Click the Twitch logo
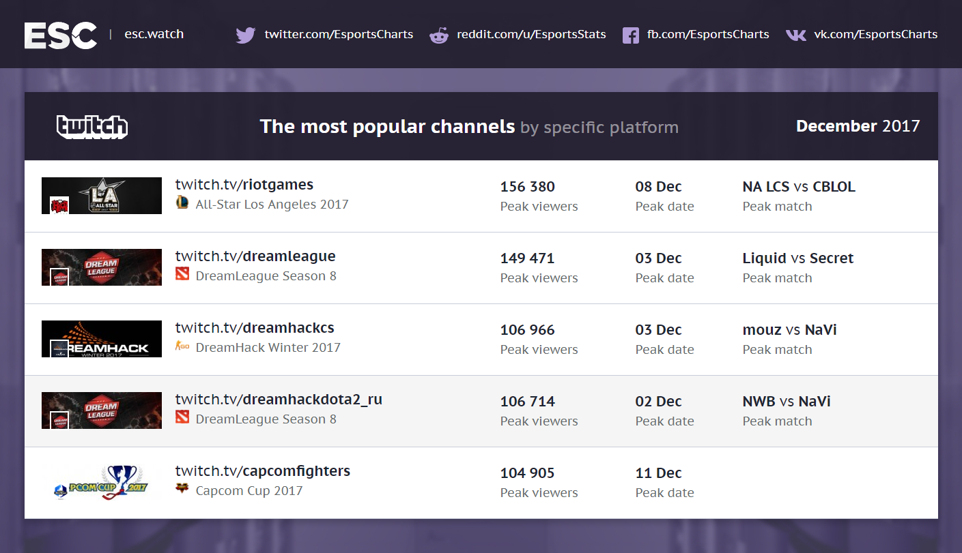This screenshot has height=553, width=962. click(x=92, y=127)
